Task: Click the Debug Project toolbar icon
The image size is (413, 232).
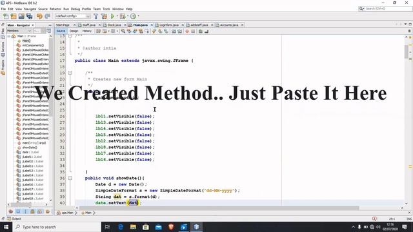Action: 123,16
